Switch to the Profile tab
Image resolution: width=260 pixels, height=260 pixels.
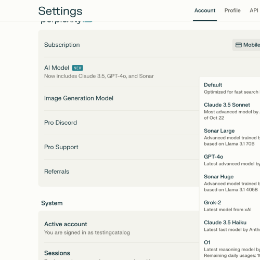(232, 10)
